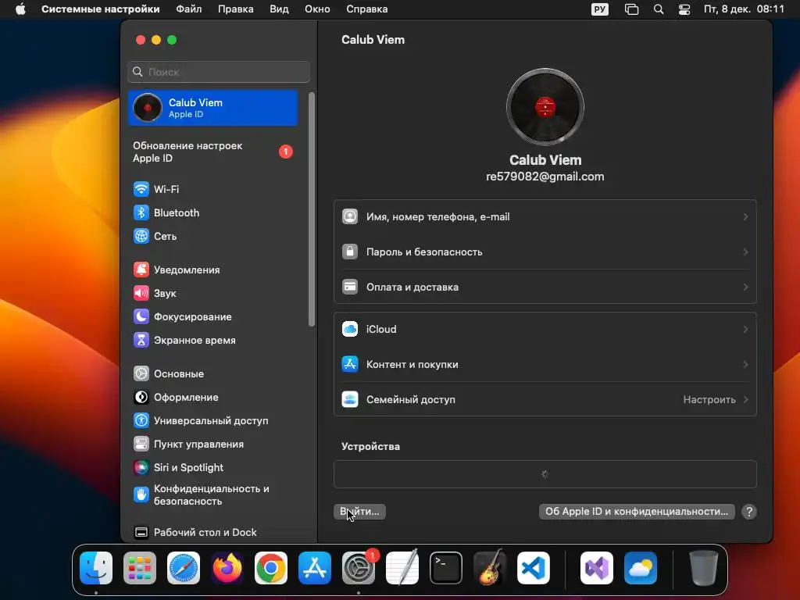Open the Trash in the Dock
Viewport: 800px width, 600px height.
pos(704,568)
